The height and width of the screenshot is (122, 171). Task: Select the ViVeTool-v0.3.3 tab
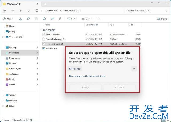(x=21, y=4)
